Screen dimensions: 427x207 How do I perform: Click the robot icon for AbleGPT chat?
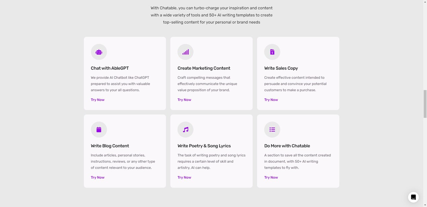tap(99, 52)
